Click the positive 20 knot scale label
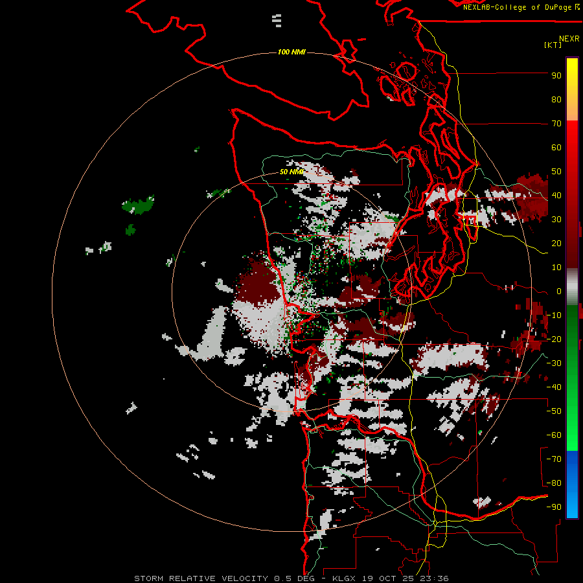 (x=556, y=244)
